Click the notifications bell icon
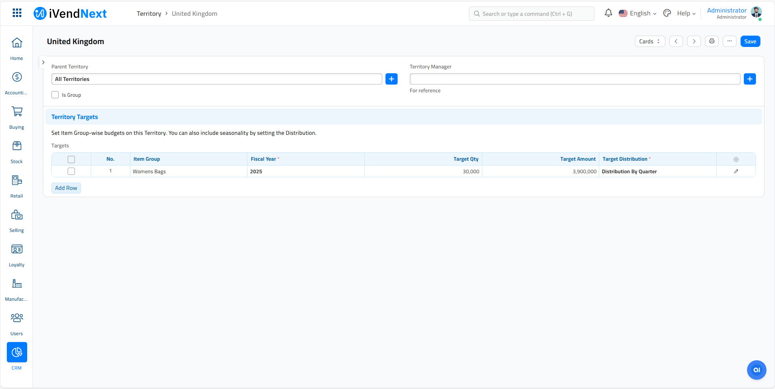This screenshot has width=775, height=389. point(608,13)
